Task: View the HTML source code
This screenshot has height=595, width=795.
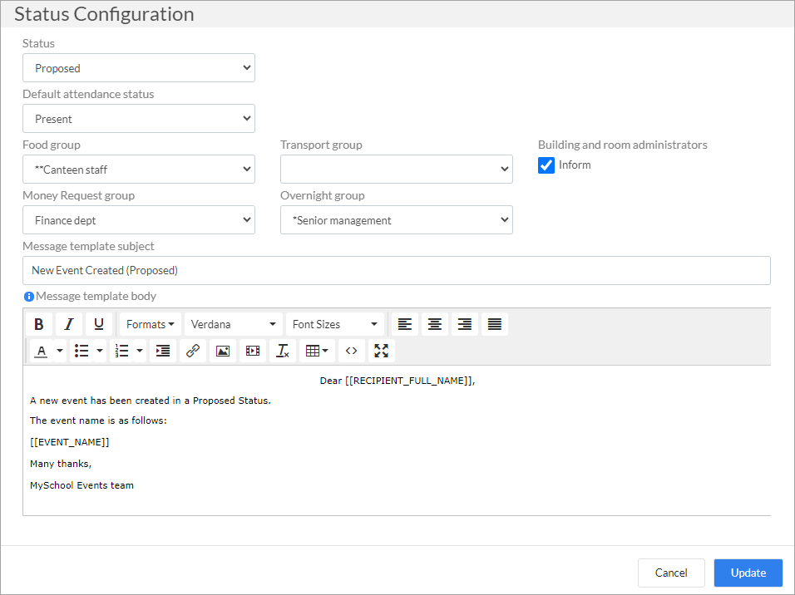Action: [x=352, y=351]
